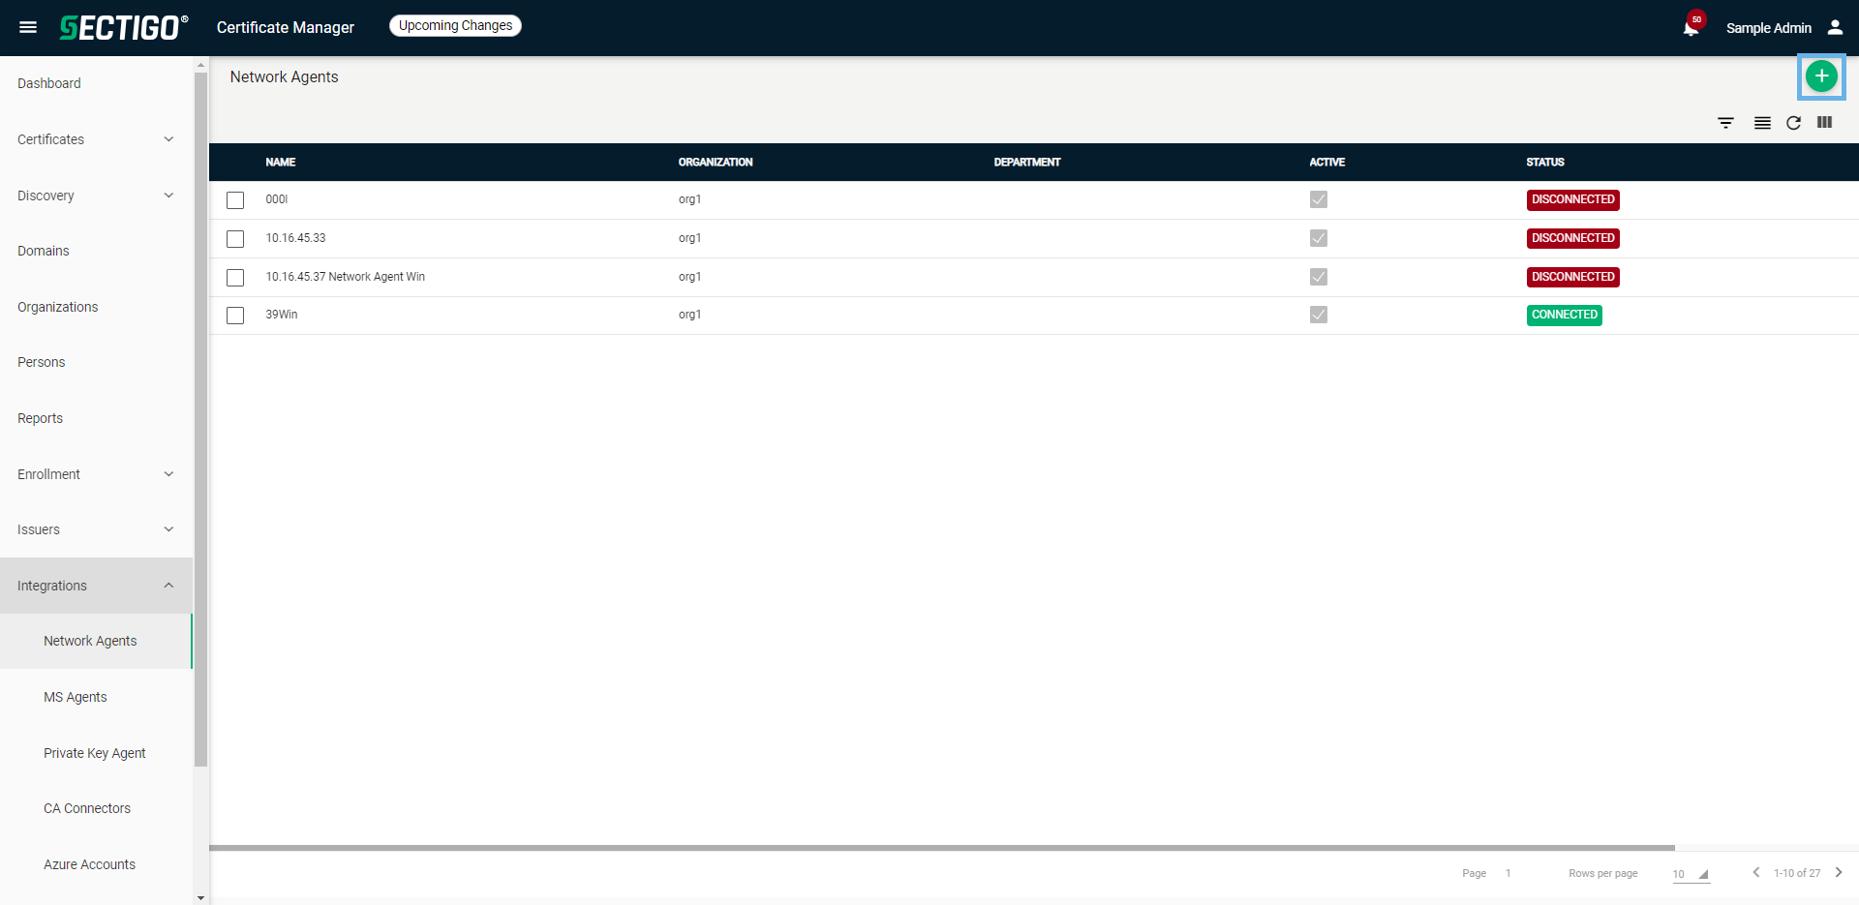Open the table filter icon
Viewport: 1859px width, 905px height.
click(1725, 123)
